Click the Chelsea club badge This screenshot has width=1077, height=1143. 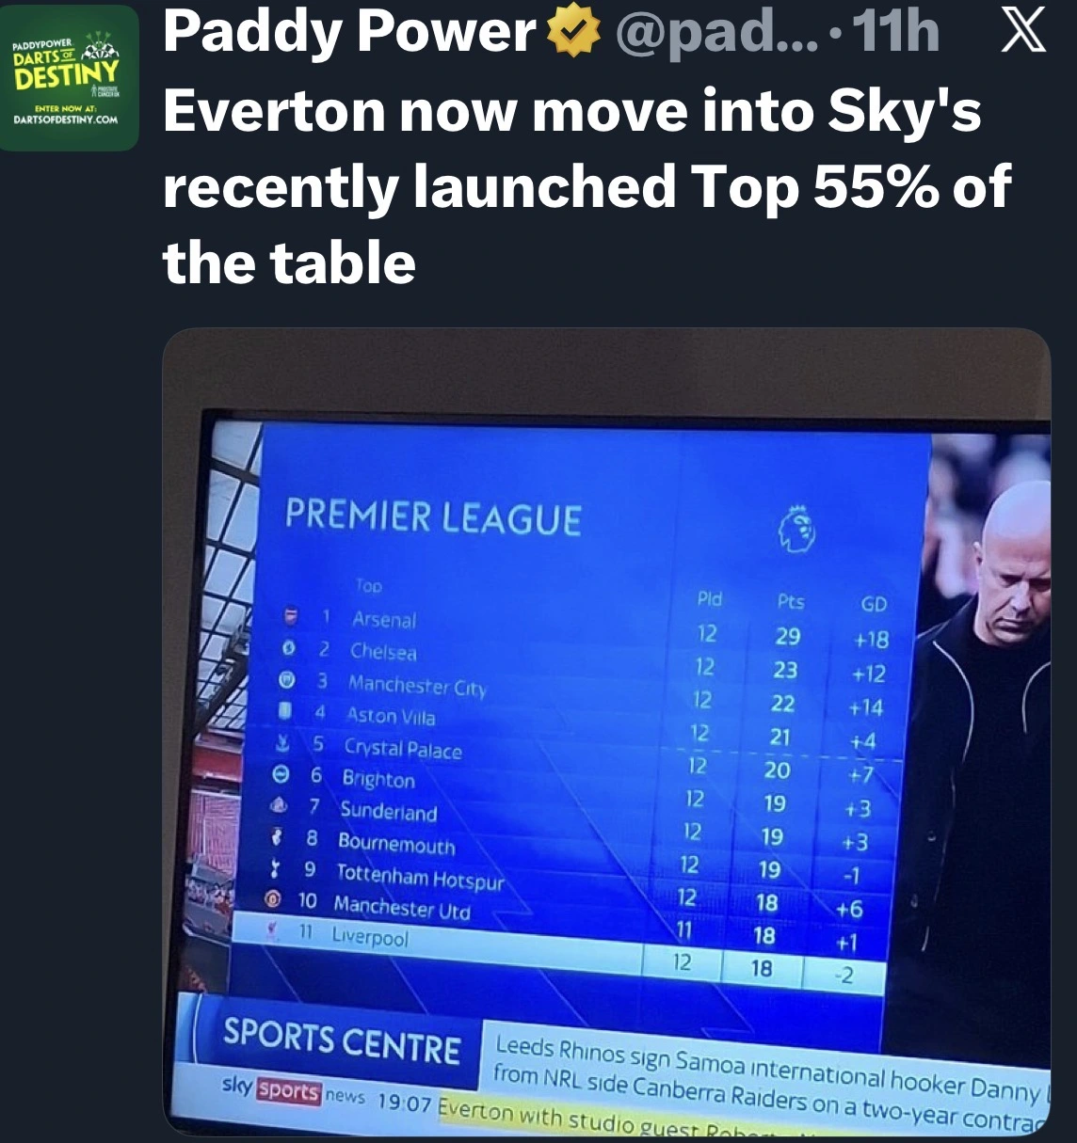coord(290,648)
